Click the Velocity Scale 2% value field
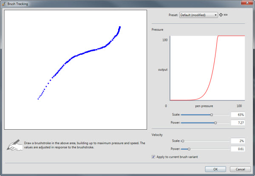 coord(238,141)
